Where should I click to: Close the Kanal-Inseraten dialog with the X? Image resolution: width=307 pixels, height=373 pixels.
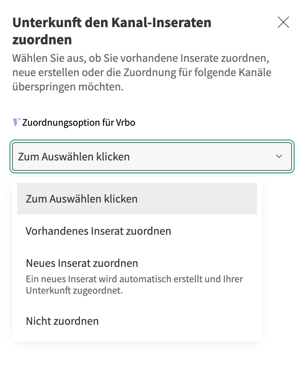(283, 22)
